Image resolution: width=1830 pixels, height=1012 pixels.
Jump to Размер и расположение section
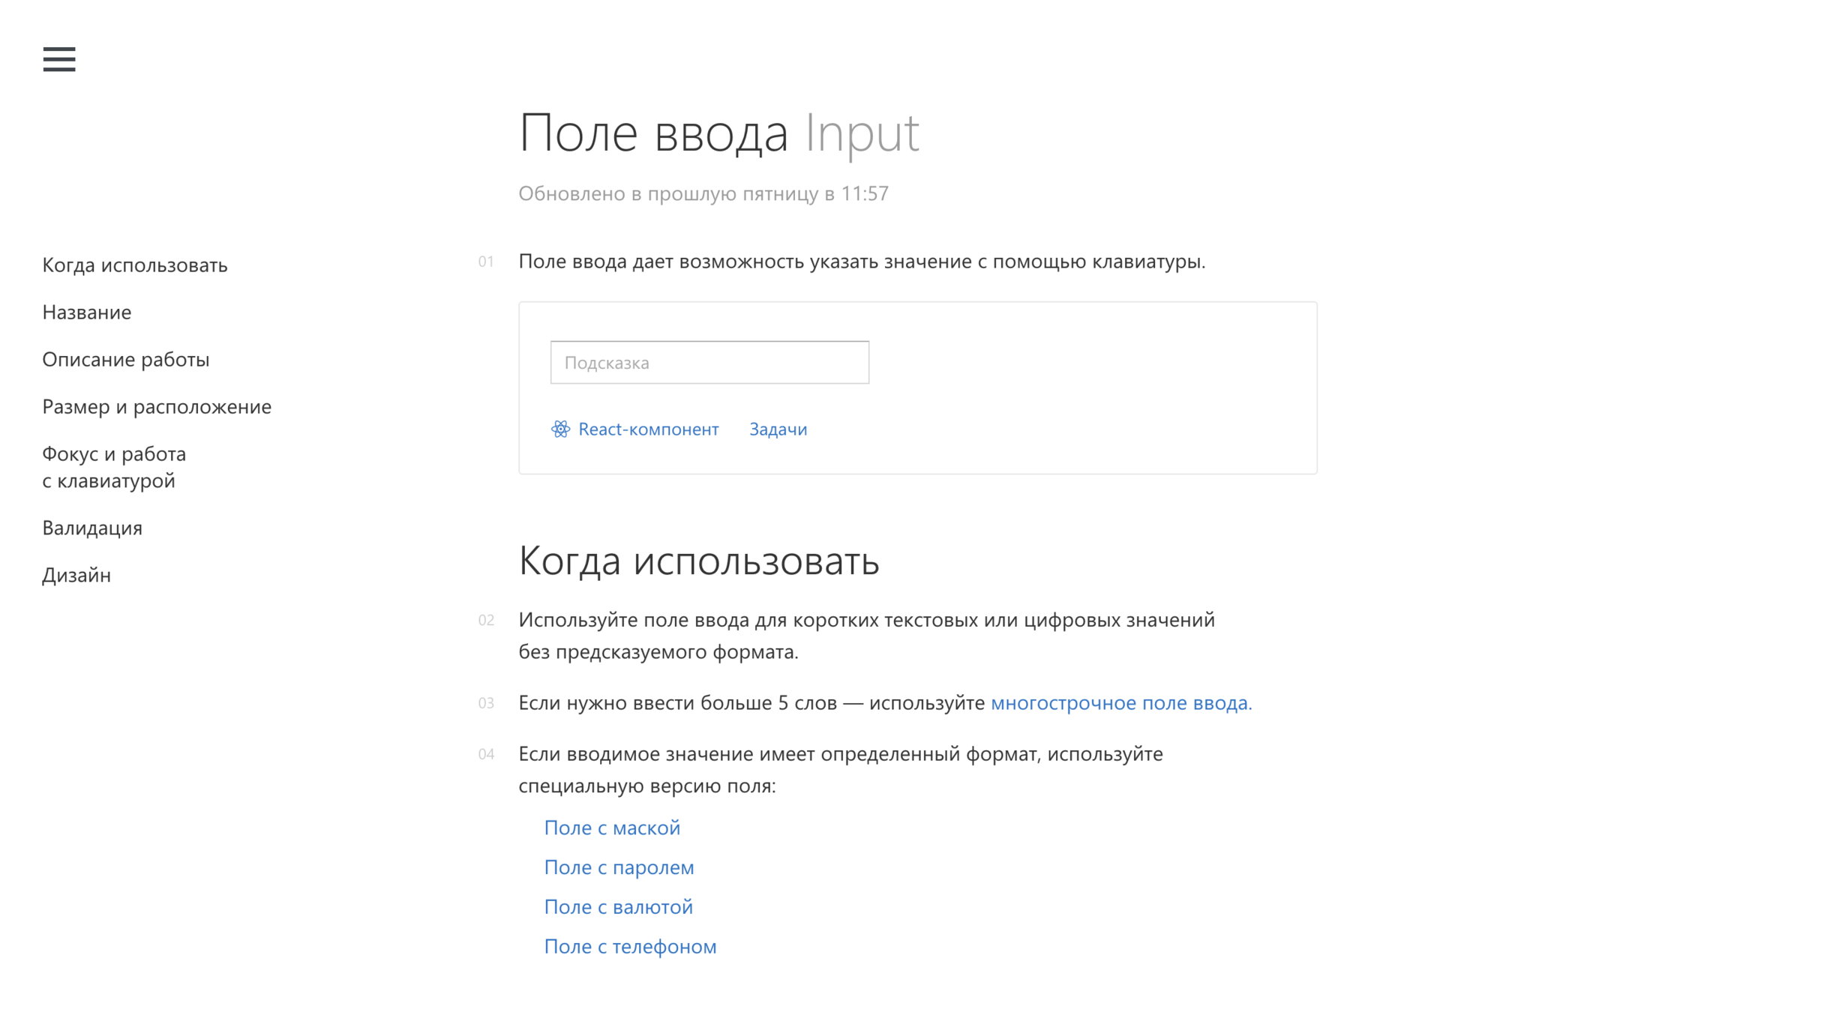[156, 406]
